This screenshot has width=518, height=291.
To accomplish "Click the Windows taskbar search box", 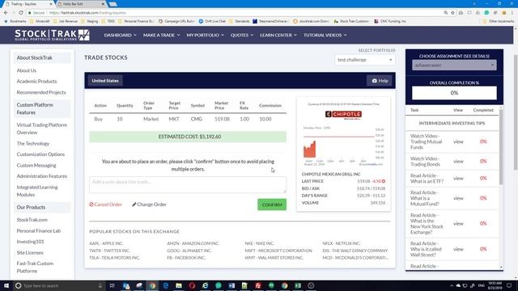I will click(x=59, y=285).
